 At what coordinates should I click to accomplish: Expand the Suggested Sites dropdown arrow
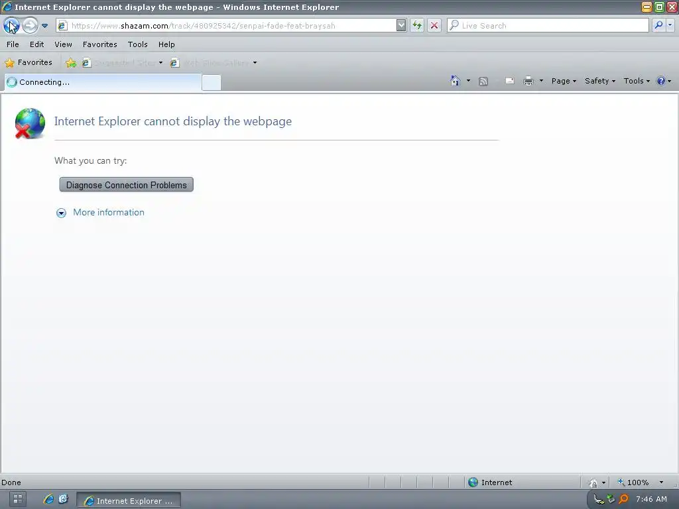(x=160, y=63)
